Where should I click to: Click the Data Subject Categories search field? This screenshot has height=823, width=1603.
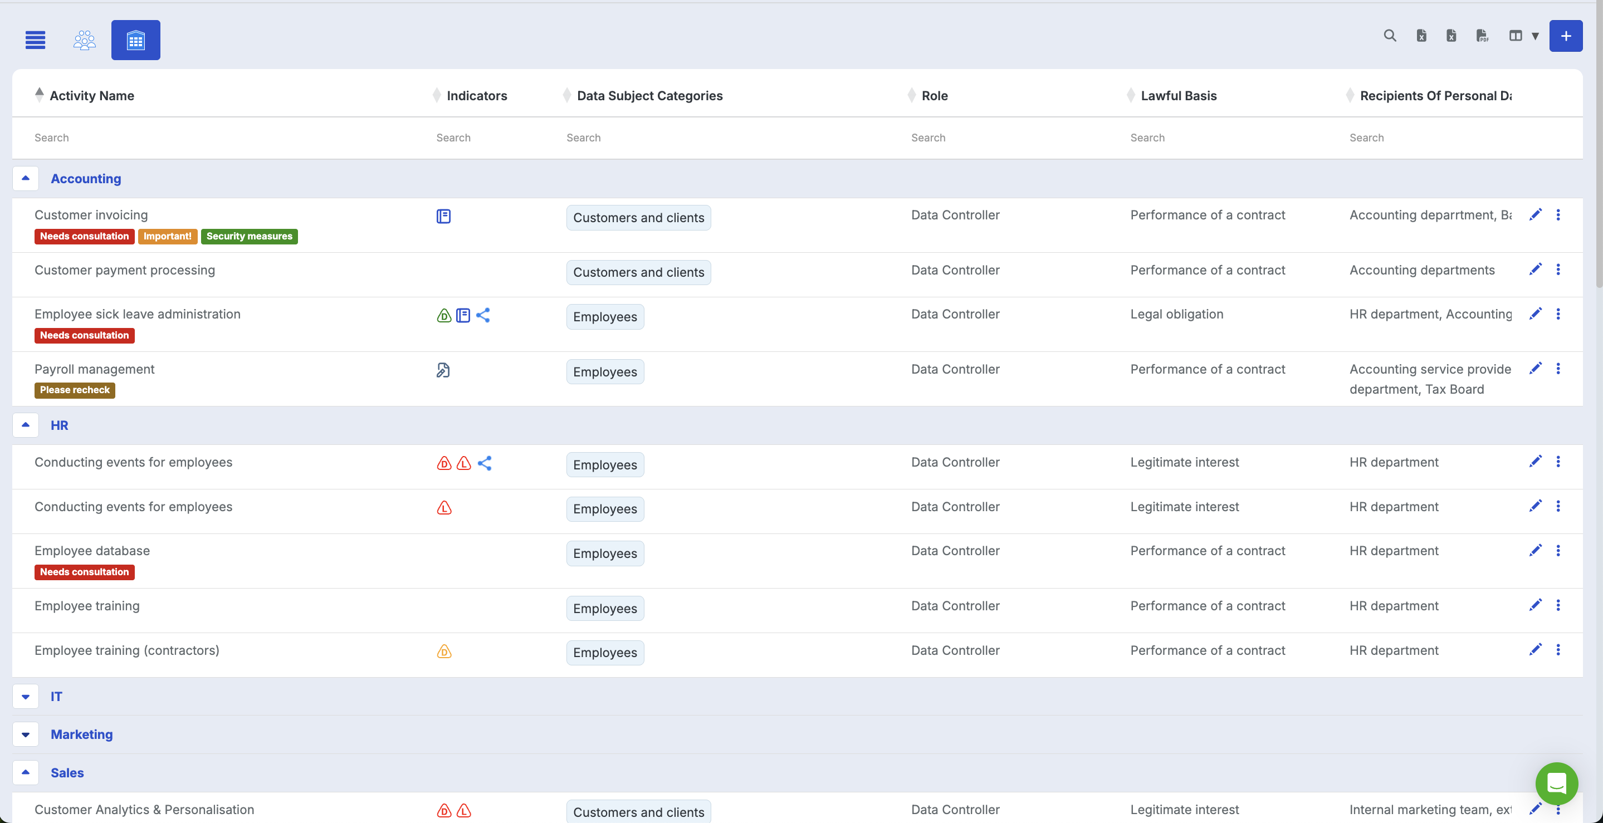coord(728,138)
